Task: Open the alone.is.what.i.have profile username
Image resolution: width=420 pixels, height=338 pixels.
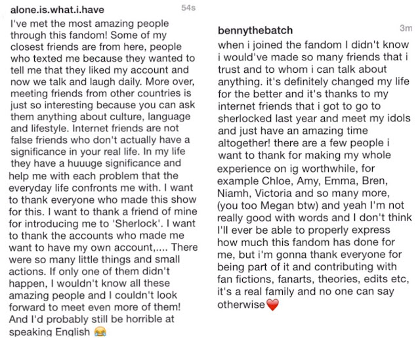Action: point(57,10)
